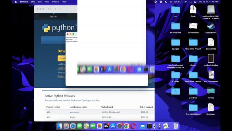Open the Shell menu
Screen dimensions: 232x131
33,2
